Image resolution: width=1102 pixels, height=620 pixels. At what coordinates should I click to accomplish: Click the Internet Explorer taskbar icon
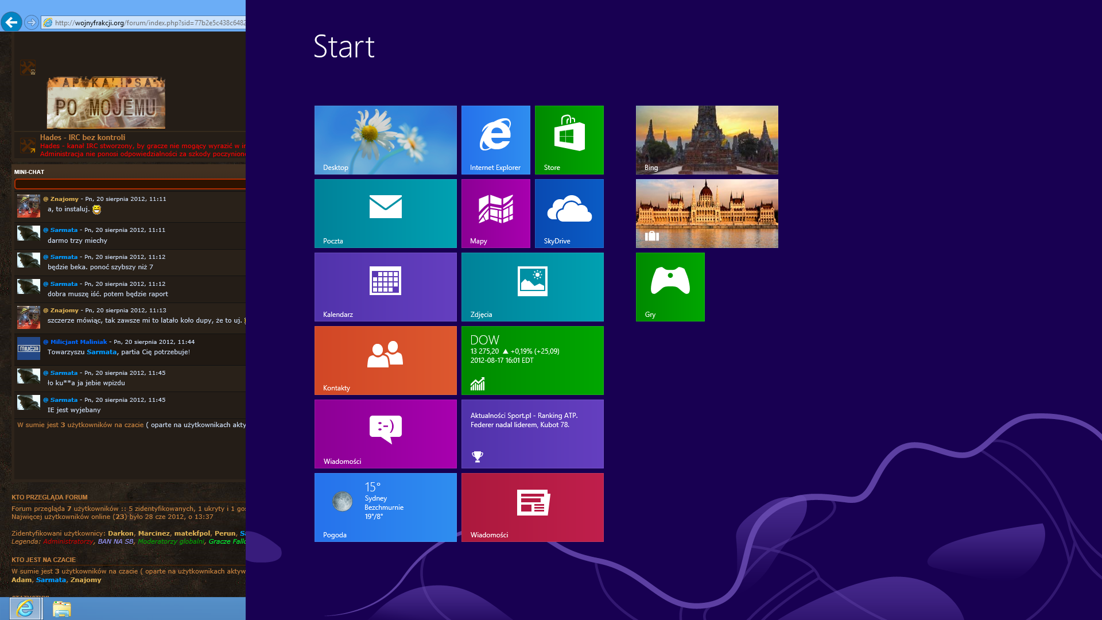[x=25, y=609]
